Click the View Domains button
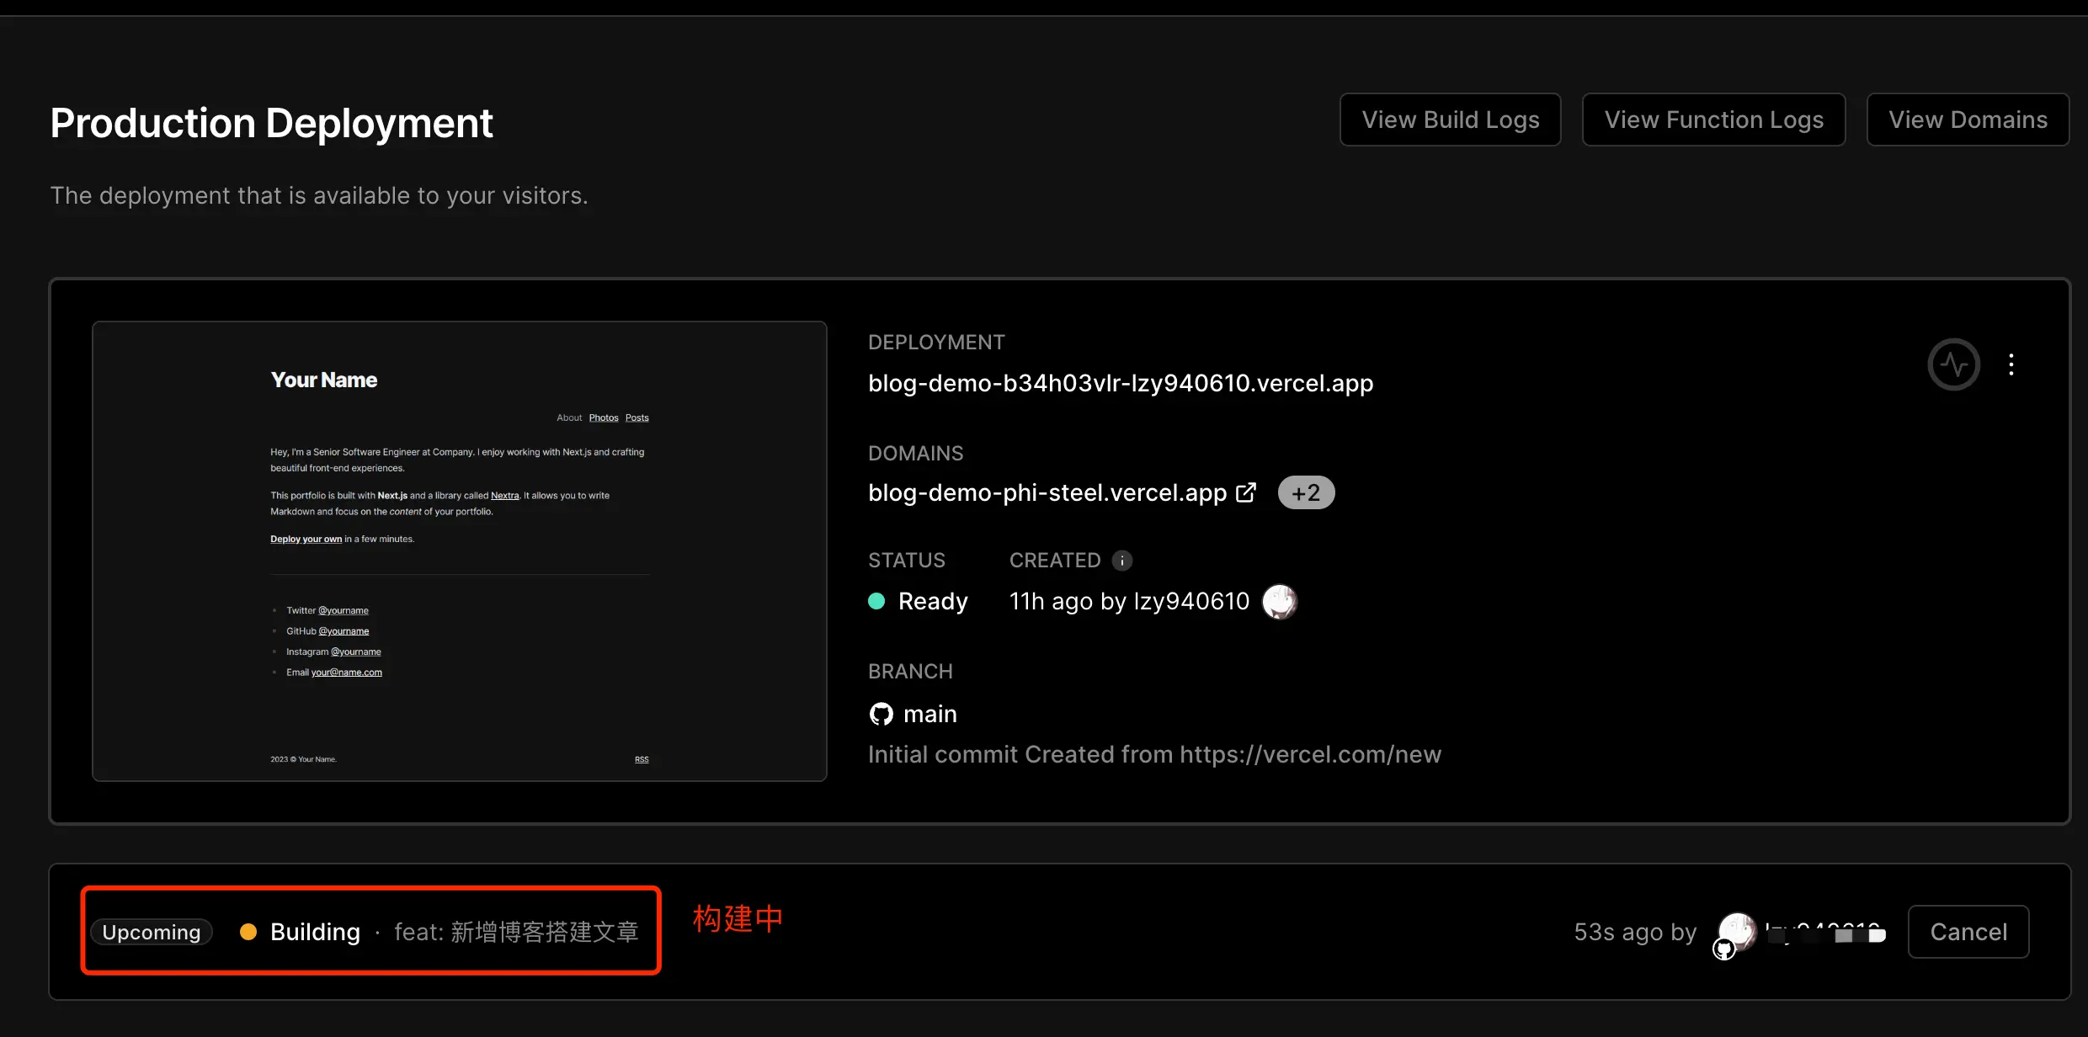Image resolution: width=2088 pixels, height=1037 pixels. (1968, 120)
